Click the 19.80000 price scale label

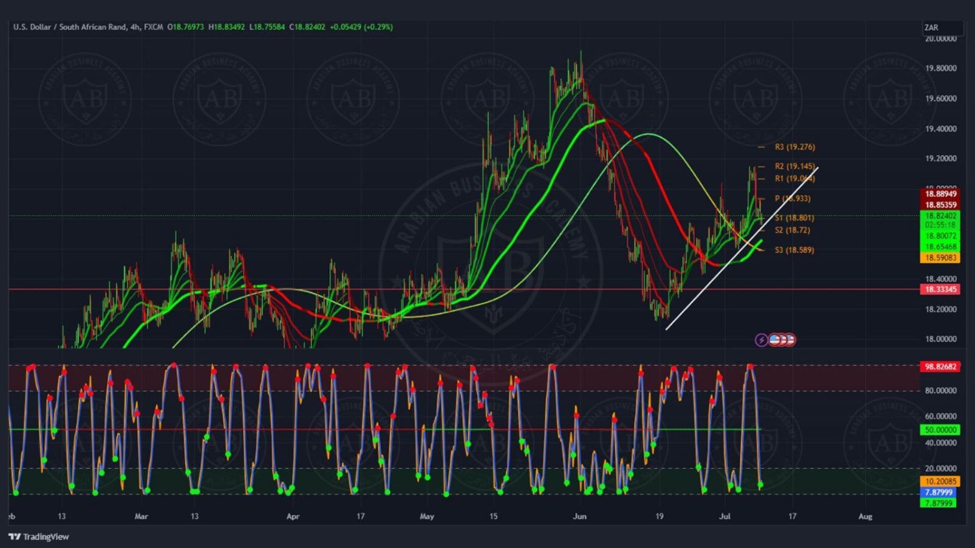pyautogui.click(x=940, y=68)
